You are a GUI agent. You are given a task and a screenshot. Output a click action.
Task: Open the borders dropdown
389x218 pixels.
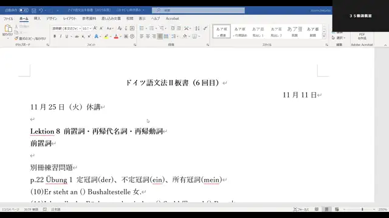pyautogui.click(x=199, y=36)
